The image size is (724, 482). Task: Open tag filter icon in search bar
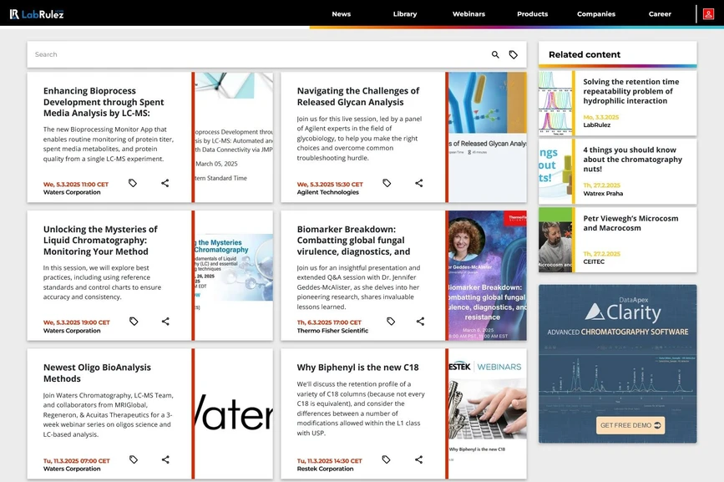pyautogui.click(x=514, y=54)
